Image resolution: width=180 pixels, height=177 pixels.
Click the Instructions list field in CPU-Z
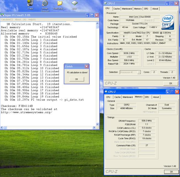pyautogui.click(x=147, y=43)
